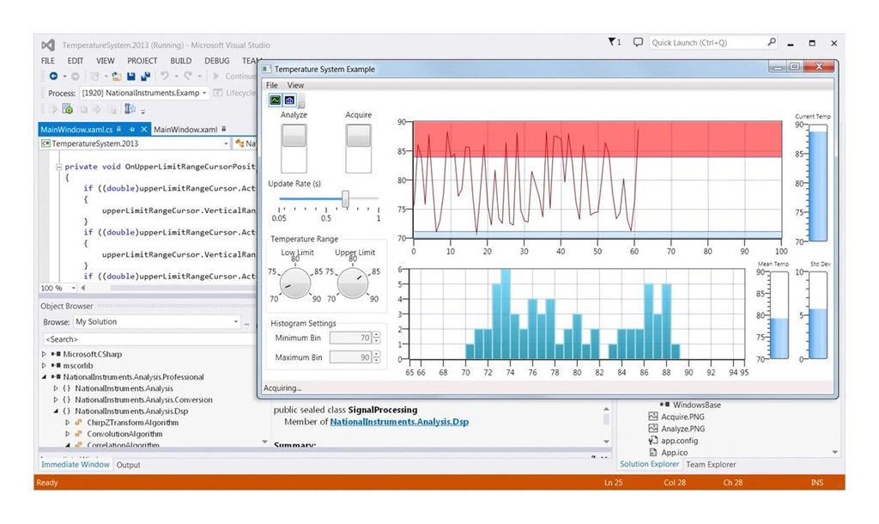Open the TemperatureSystem.2013 class dropdown in editor
Image resolution: width=879 pixels, height=524 pixels.
tap(135, 143)
